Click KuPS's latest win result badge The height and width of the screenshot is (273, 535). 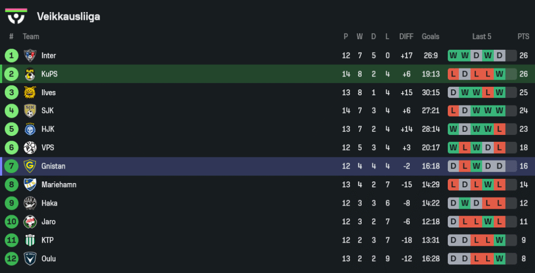pos(499,74)
